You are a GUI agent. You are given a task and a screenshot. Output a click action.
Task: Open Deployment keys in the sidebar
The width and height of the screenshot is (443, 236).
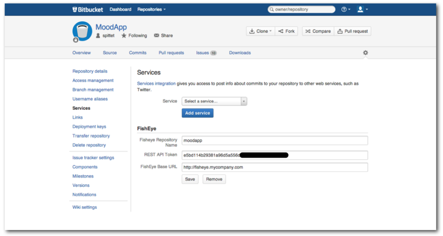89,127
